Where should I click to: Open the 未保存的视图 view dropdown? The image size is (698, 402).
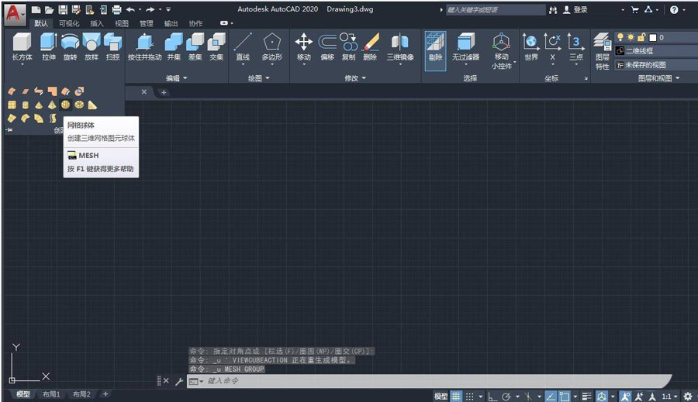coord(656,65)
